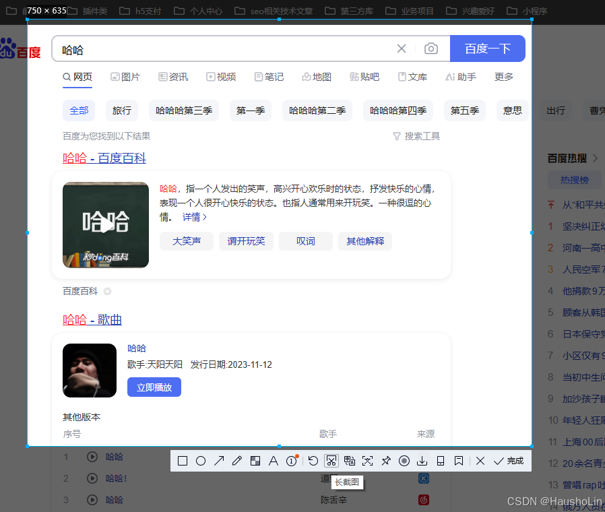
Task: Open the 哈哈 - 歌曲 result link
Action: (x=92, y=319)
